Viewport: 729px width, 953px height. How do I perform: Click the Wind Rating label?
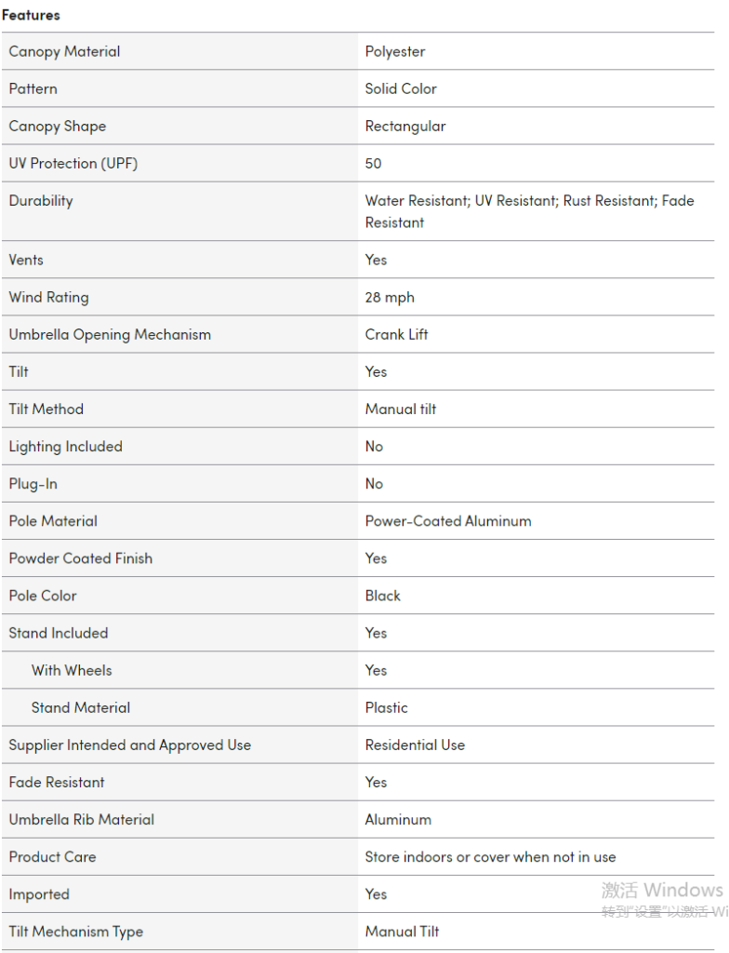click(x=48, y=297)
